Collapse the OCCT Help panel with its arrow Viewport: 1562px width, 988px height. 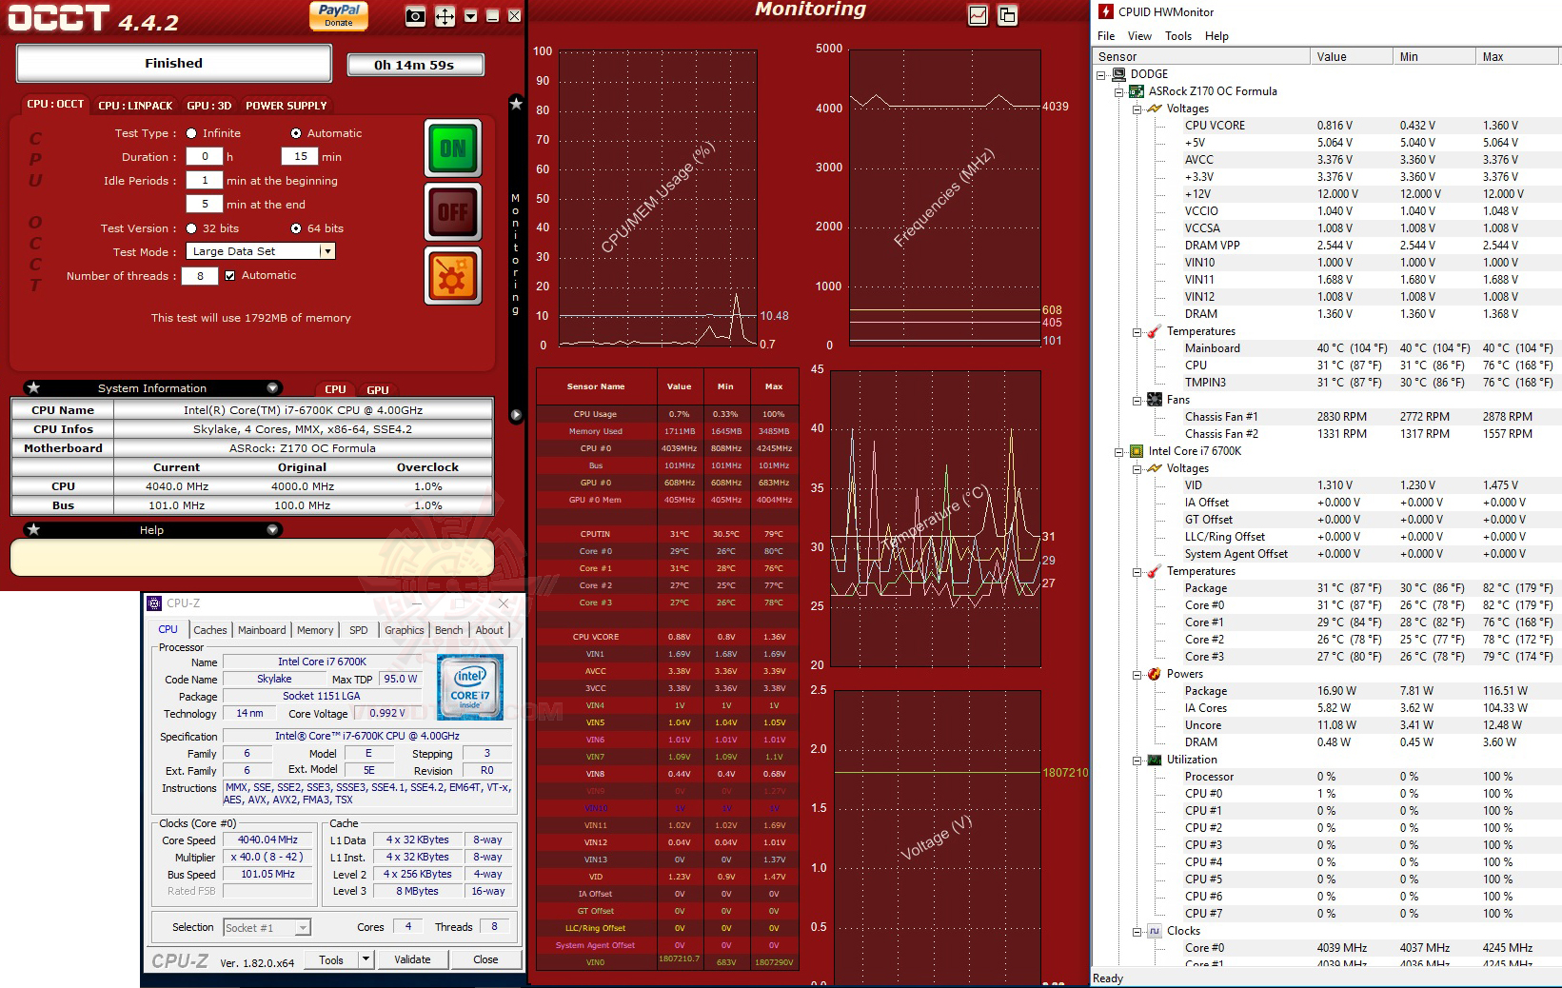pyautogui.click(x=273, y=529)
